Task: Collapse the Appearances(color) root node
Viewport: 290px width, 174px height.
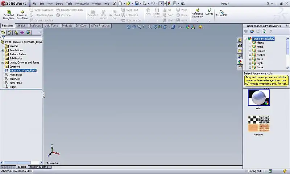Action: tap(246, 39)
